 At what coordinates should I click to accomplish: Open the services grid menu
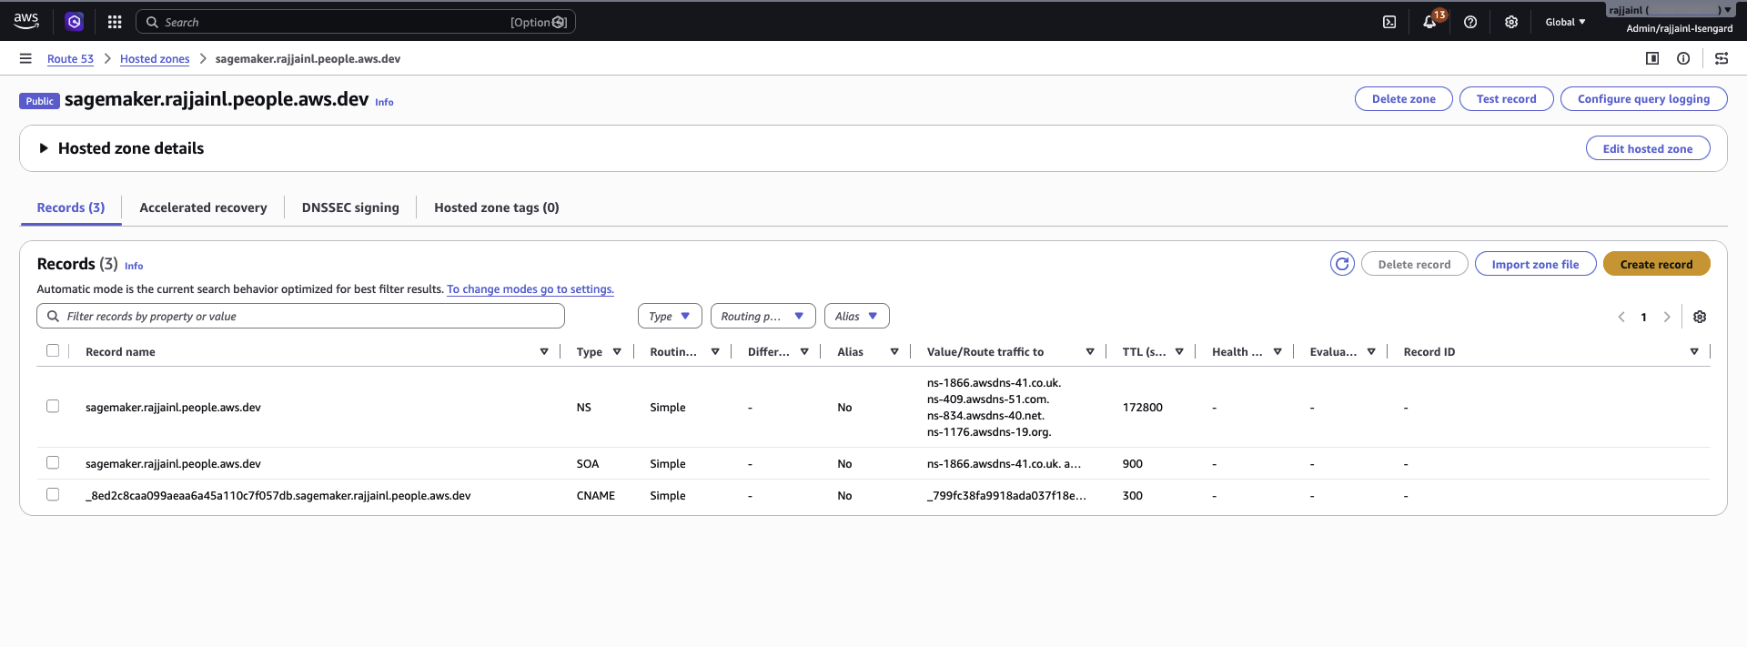115,22
